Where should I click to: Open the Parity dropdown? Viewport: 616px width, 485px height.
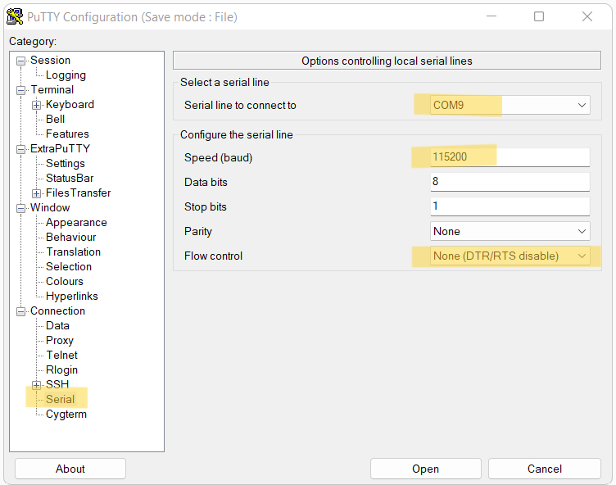coord(510,231)
